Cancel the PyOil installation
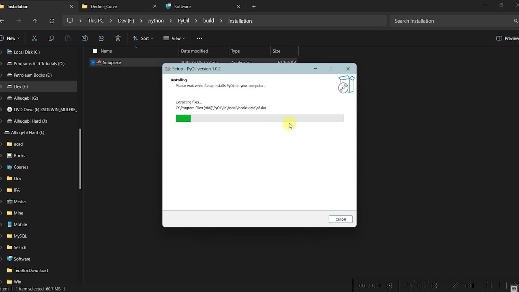Viewport: 519px width, 292px height. tap(341, 219)
